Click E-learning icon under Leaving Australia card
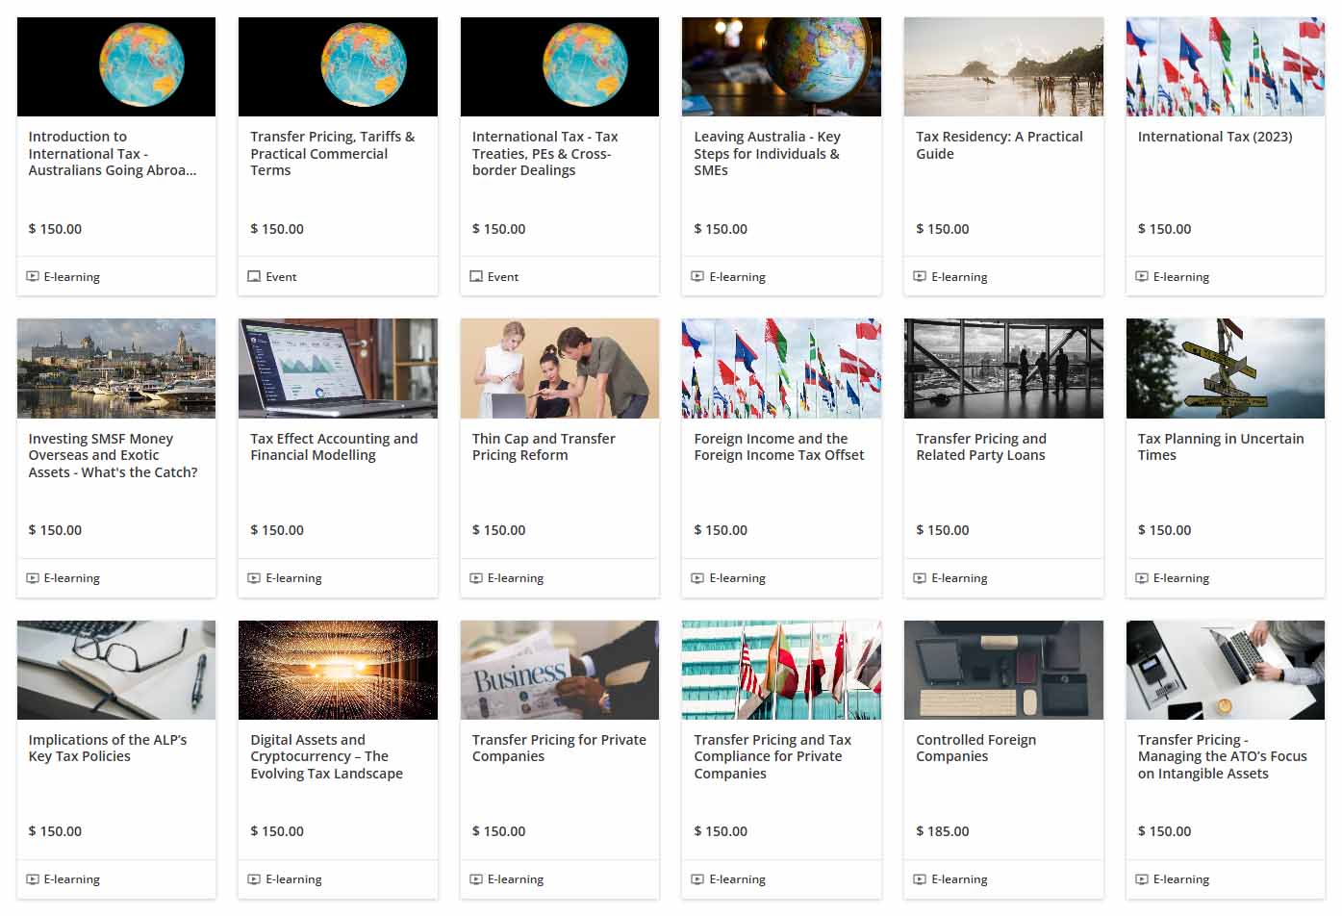Viewport: 1342px width, 916px height. coord(697,277)
